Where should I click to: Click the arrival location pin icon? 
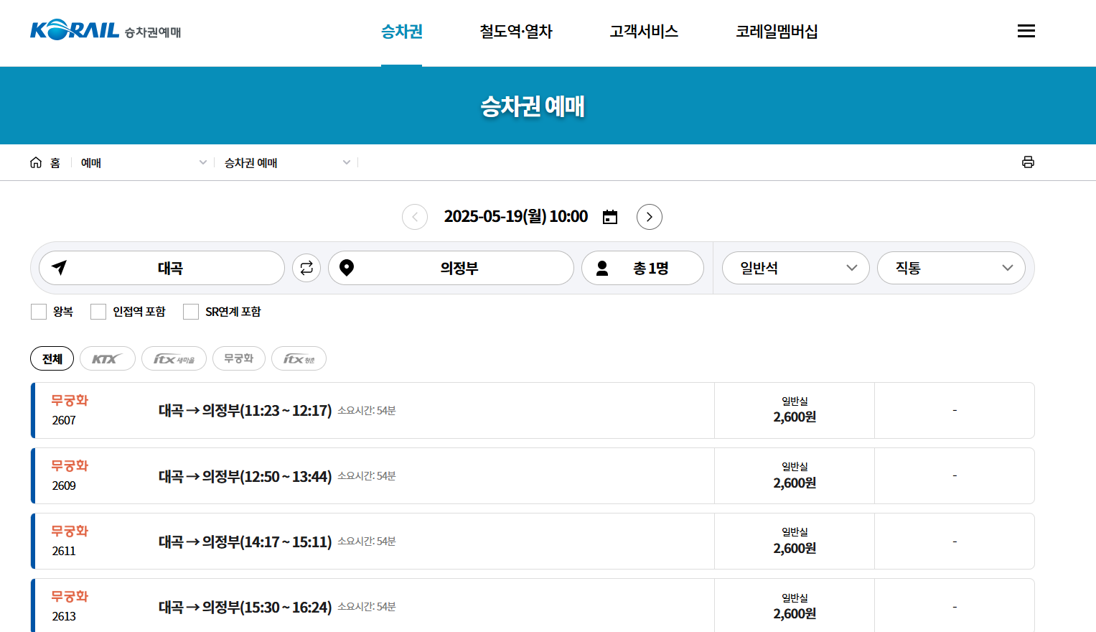[x=347, y=268]
